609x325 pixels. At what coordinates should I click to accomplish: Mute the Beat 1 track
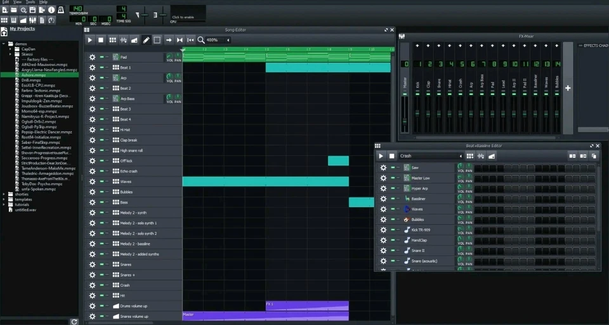point(101,68)
